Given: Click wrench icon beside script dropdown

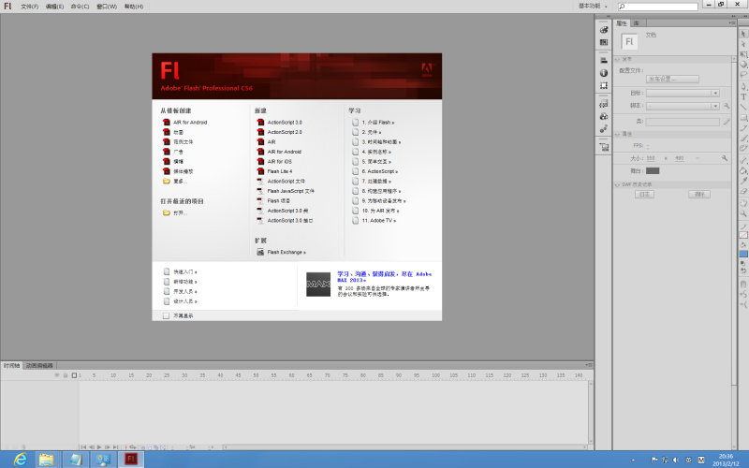Looking at the screenshot, I should (727, 106).
